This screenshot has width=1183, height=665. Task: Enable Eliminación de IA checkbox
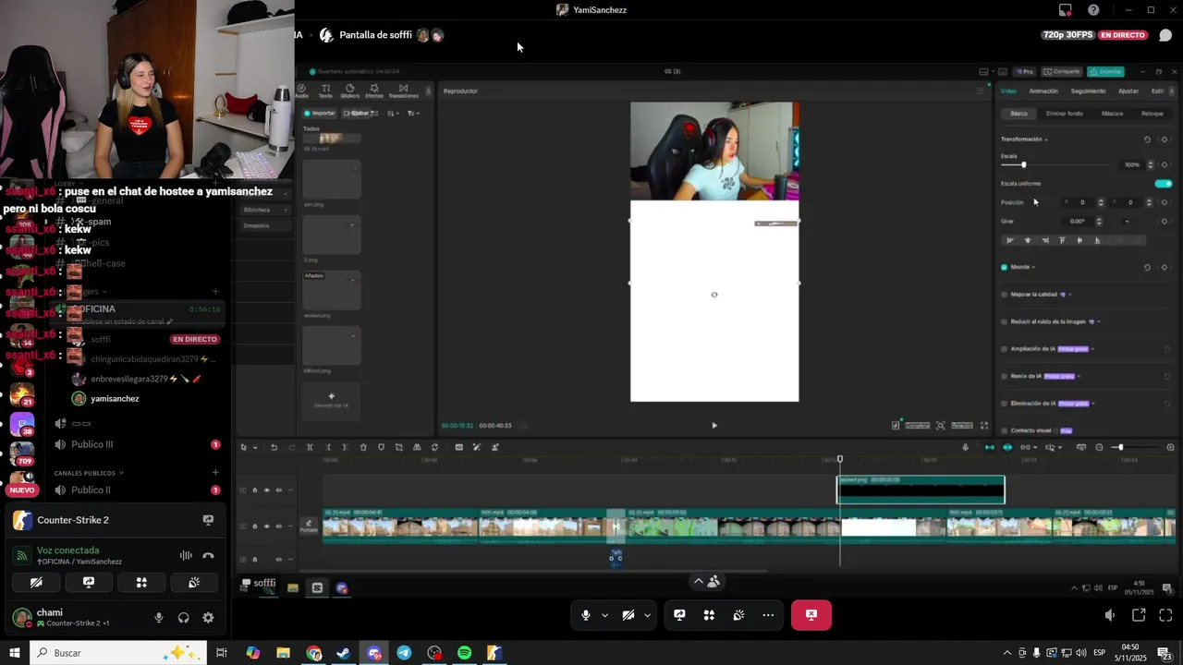[1005, 404]
